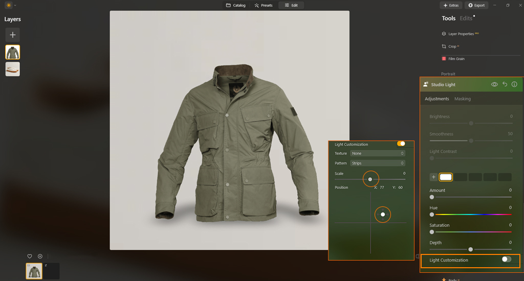Open the Texture dropdown
The image size is (524, 281).
click(378, 153)
